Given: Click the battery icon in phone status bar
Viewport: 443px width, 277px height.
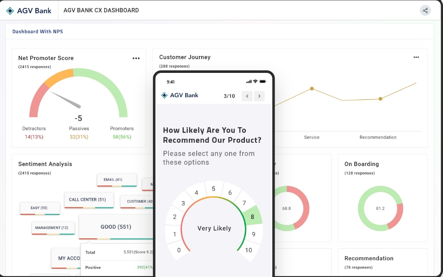Looking at the screenshot, I should [x=262, y=81].
